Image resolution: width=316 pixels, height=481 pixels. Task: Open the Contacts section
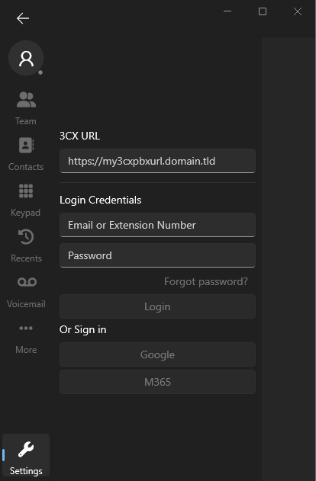(x=26, y=154)
